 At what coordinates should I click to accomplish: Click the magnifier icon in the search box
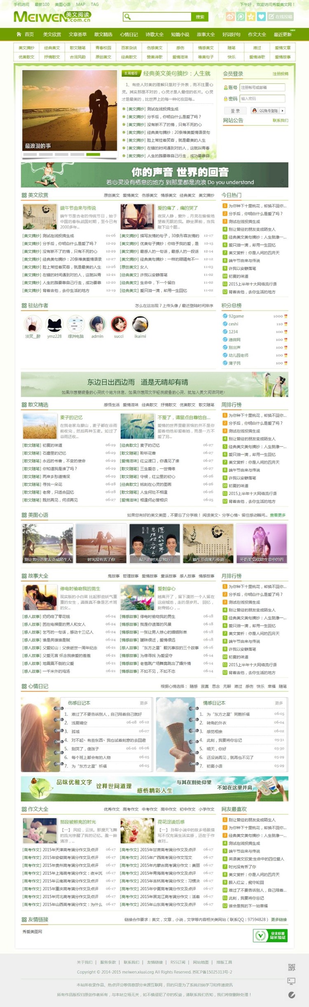coord(128,17)
